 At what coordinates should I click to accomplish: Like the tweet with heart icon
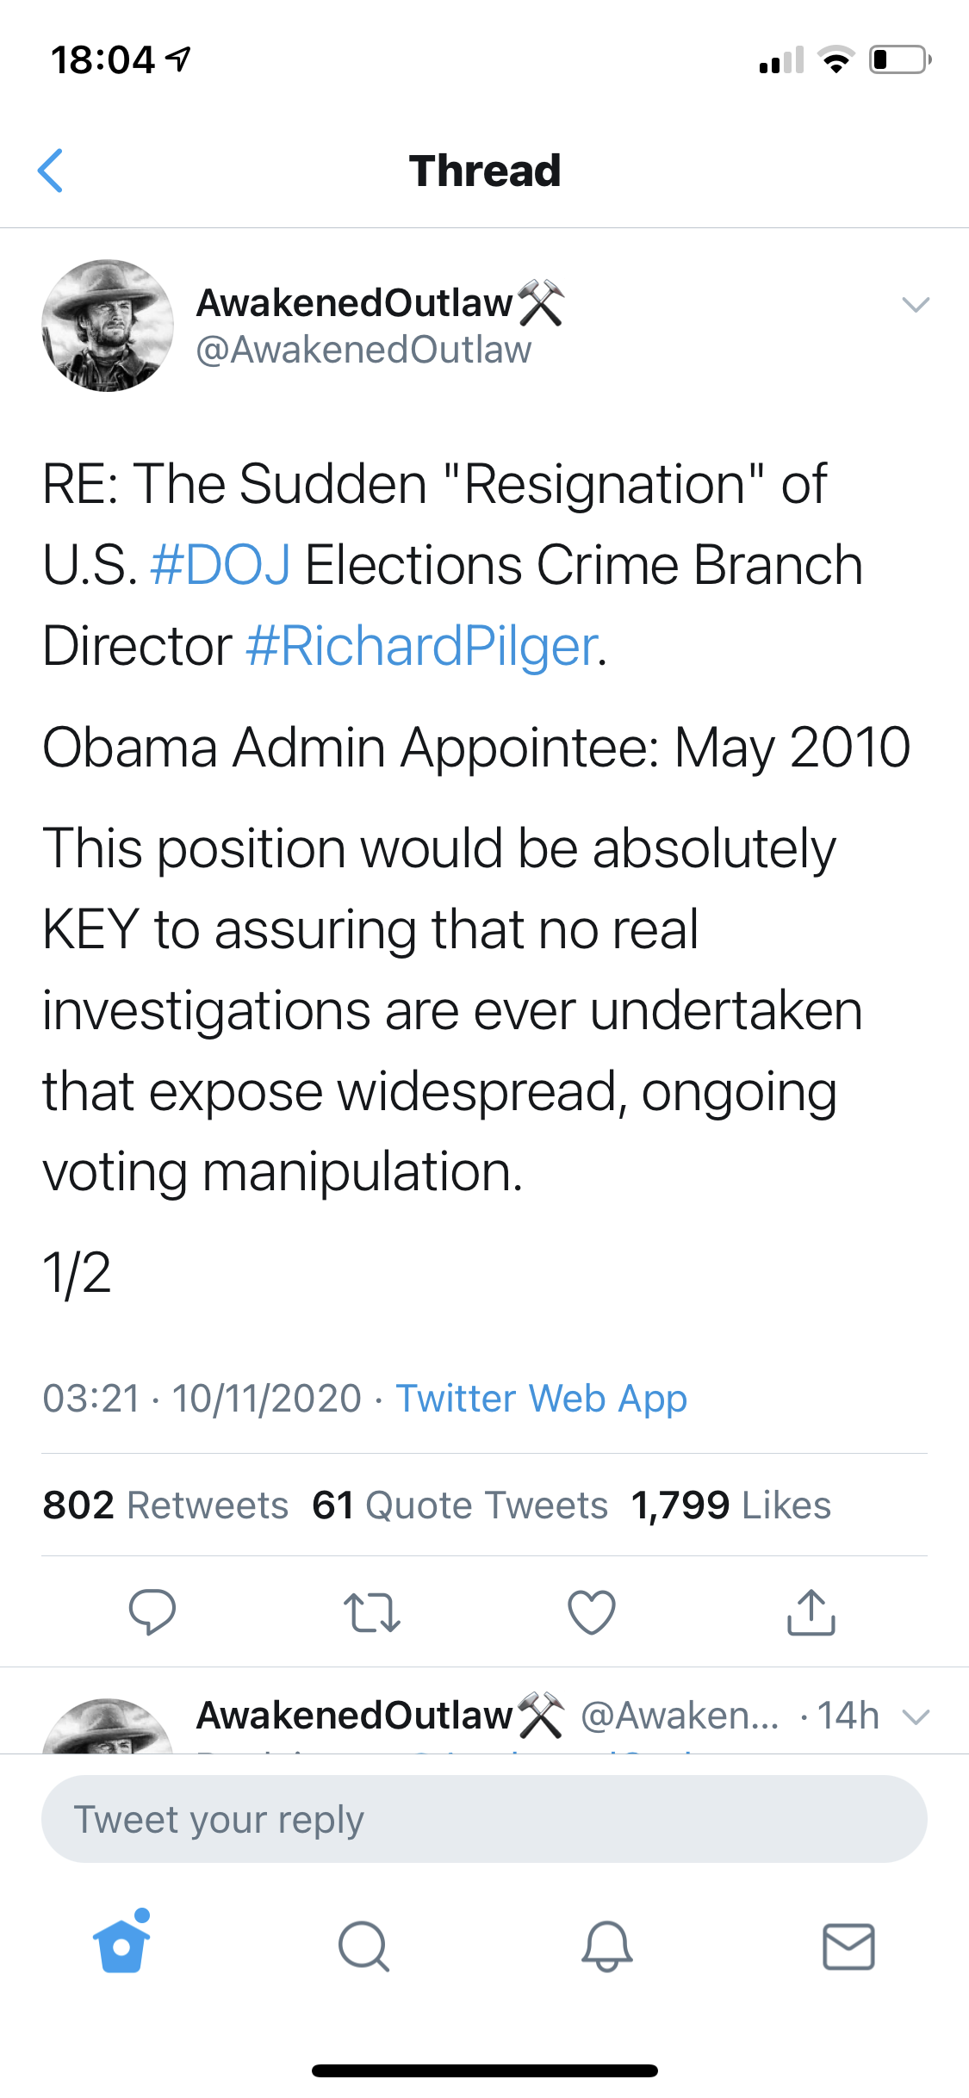(592, 1611)
